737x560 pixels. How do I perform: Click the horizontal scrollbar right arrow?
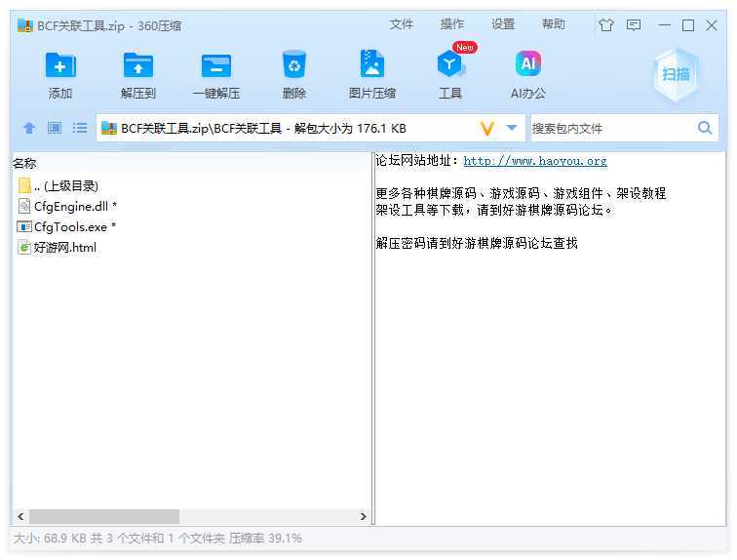(x=364, y=516)
